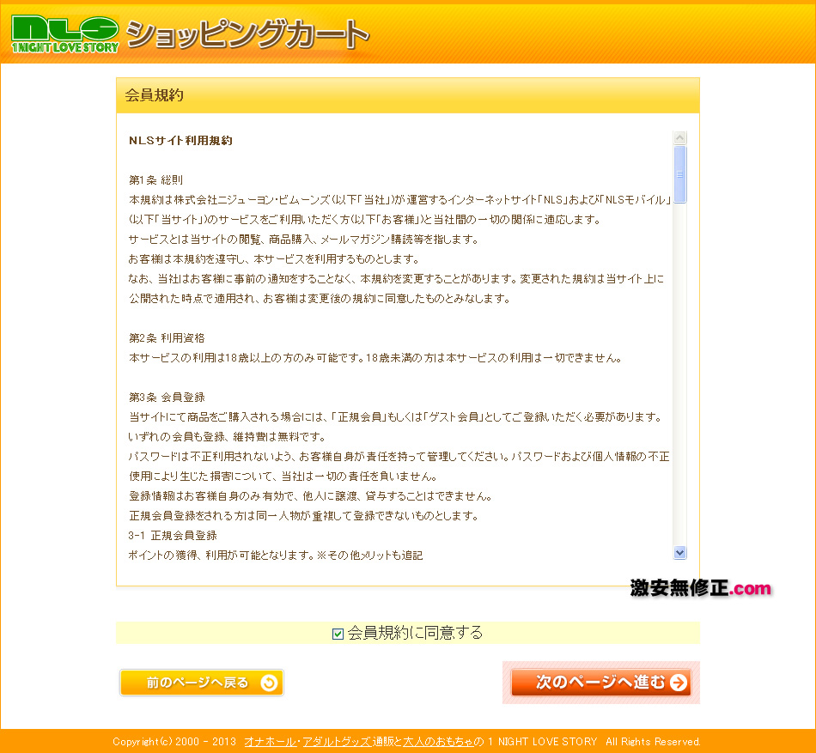The image size is (816, 753).
Task: Click the NLS 1 Night Love Story logo
Action: click(x=65, y=34)
